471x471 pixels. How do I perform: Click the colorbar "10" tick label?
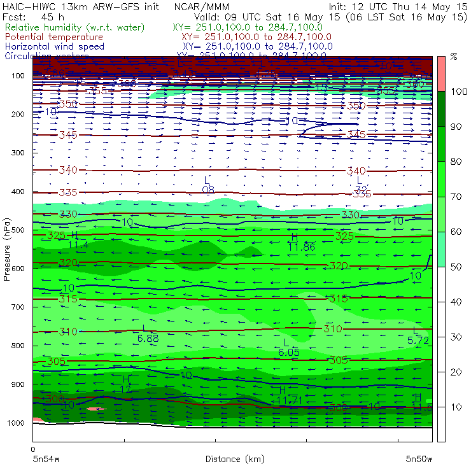coord(456,407)
